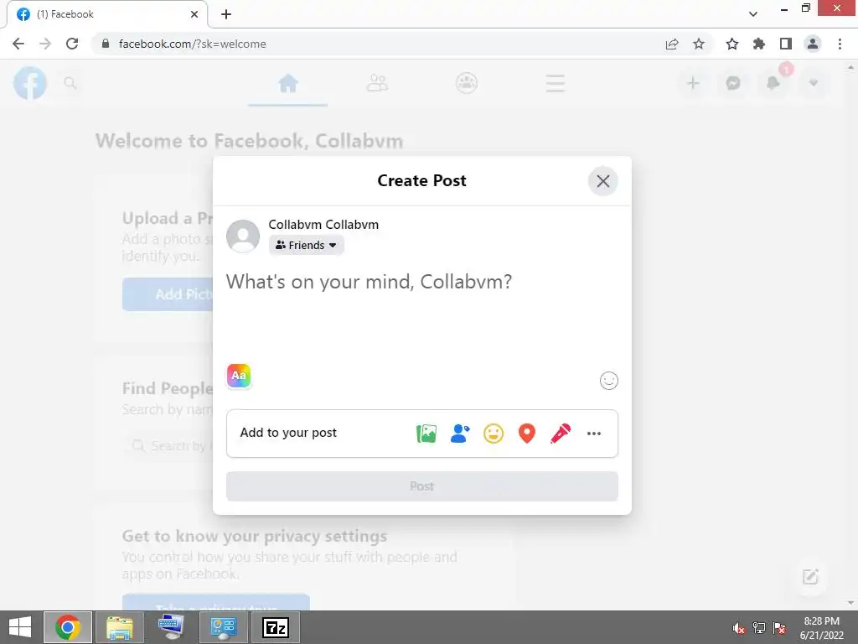858x644 pixels.
Task: Open the Groups tab
Action: (467, 83)
